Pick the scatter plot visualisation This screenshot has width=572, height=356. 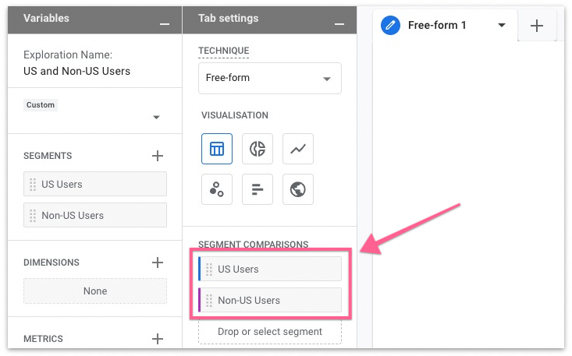click(217, 189)
